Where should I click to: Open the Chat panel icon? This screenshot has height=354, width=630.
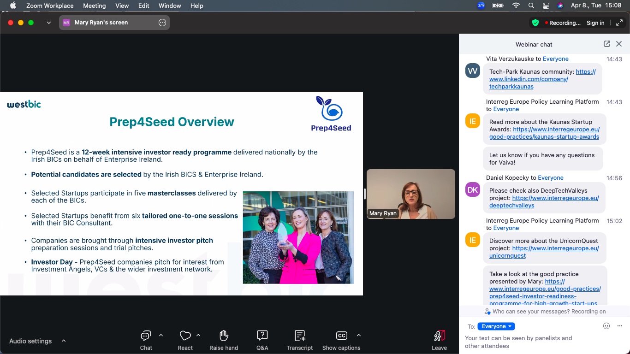146,336
